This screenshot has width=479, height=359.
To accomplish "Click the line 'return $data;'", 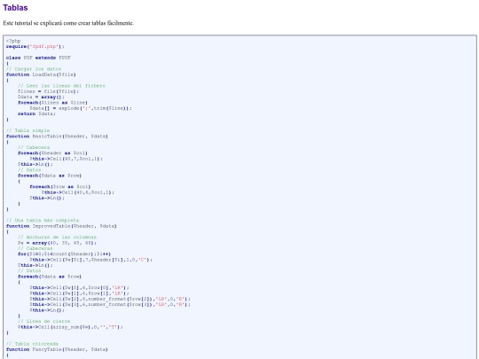I will pyautogui.click(x=36, y=113).
